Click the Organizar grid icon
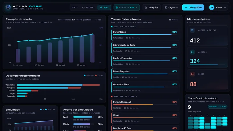The width and height of the screenshot is (233, 131). pos(166,8)
